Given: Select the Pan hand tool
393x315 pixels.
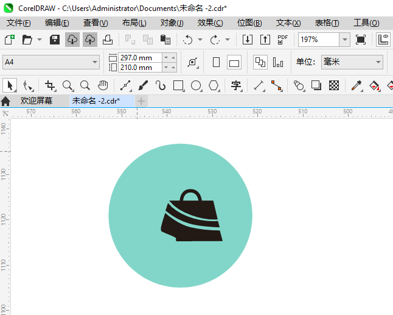Looking at the screenshot, I should tap(103, 85).
